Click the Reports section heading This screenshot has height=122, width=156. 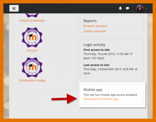click(x=90, y=21)
